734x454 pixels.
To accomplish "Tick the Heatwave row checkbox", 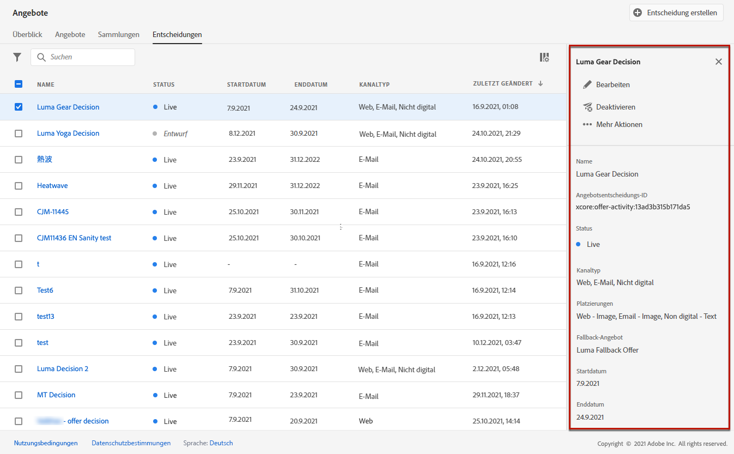I will pos(19,186).
